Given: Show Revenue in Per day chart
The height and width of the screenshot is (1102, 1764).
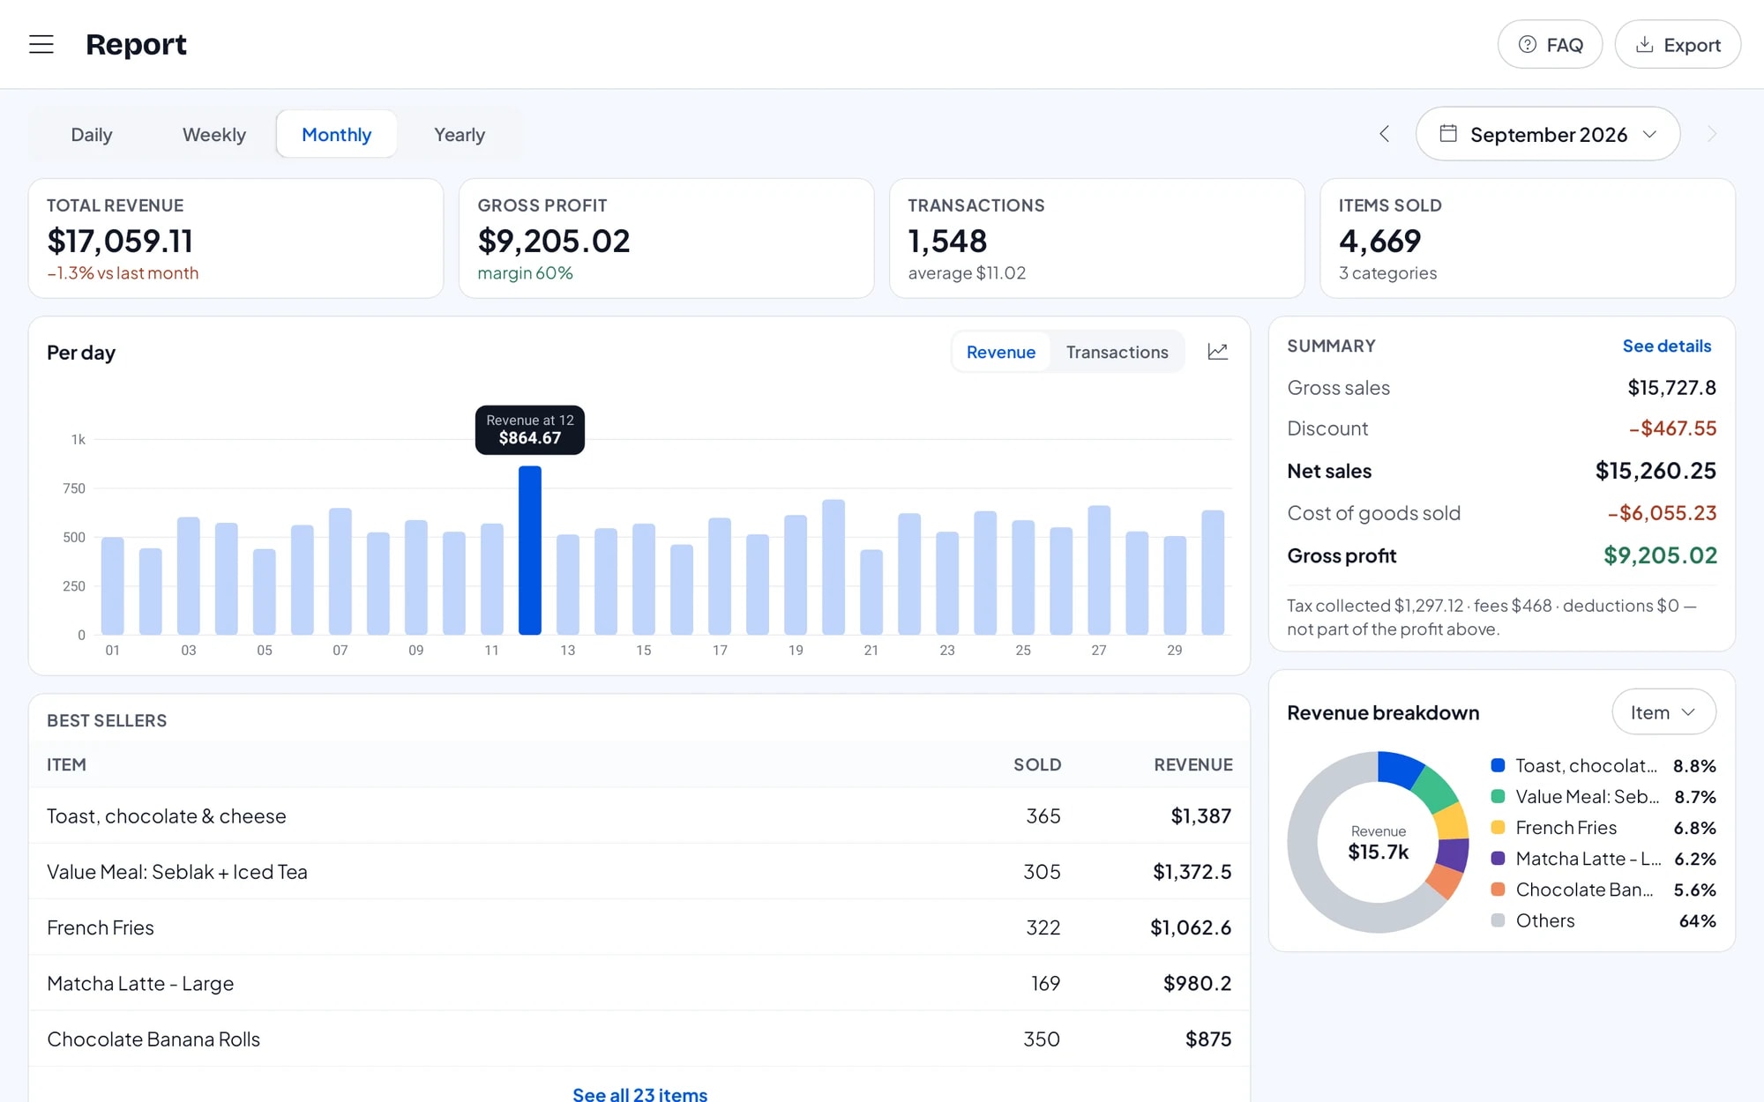Looking at the screenshot, I should tap(1001, 352).
